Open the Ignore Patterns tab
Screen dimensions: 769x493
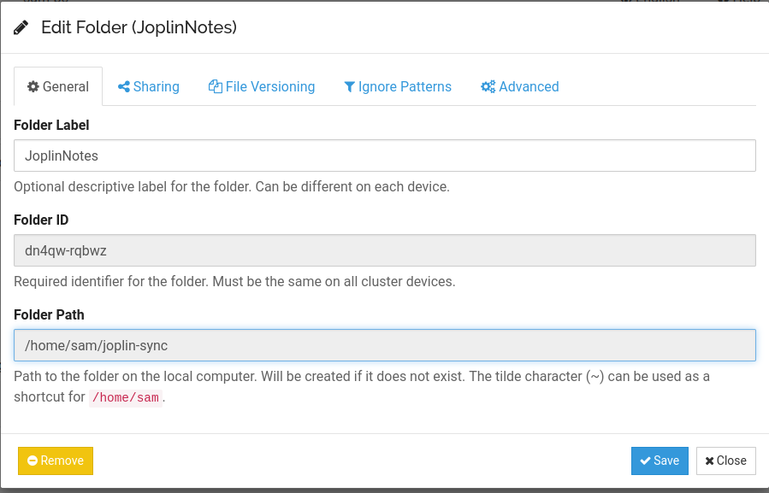[398, 87]
